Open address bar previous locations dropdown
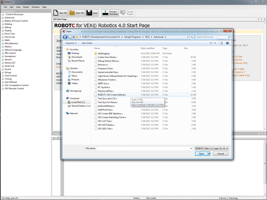The width and height of the screenshot is (267, 200). tap(188, 37)
